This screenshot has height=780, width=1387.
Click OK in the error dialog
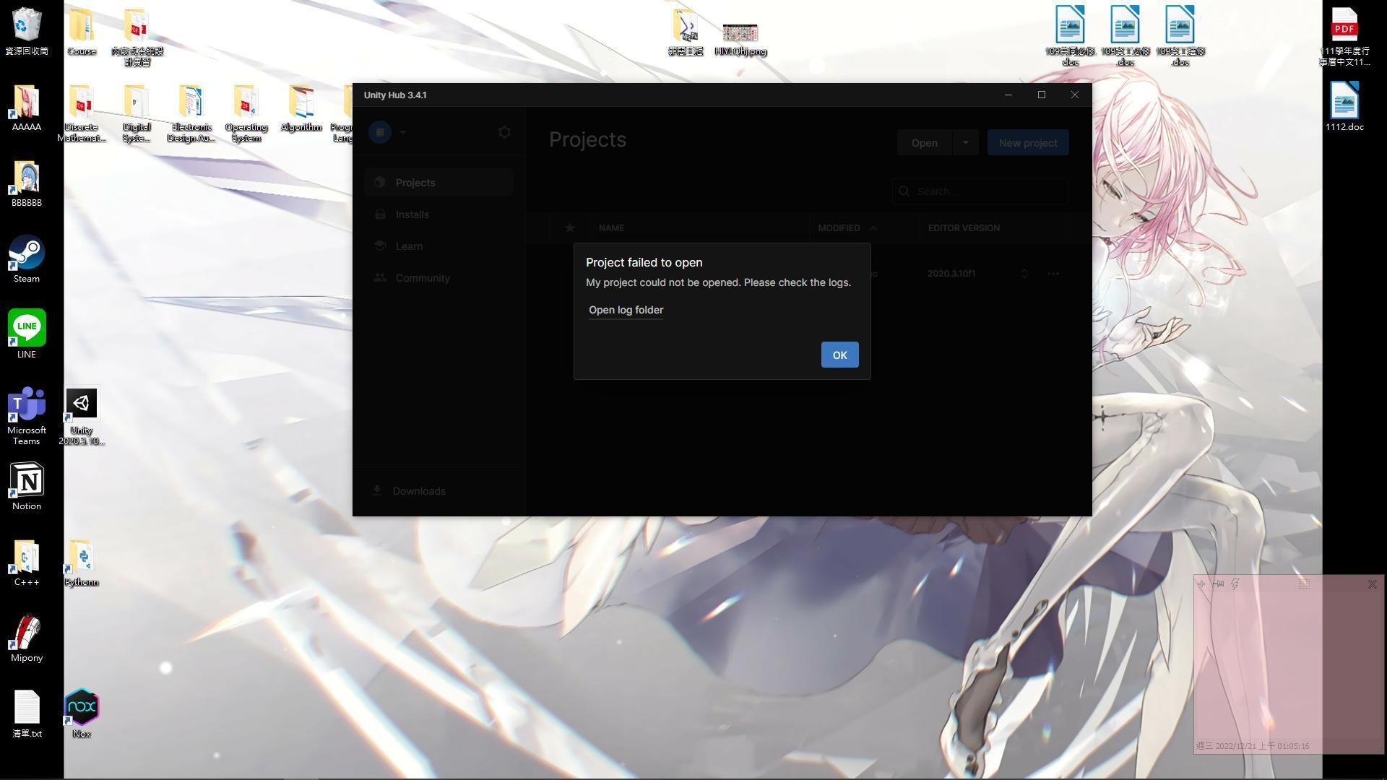839,355
